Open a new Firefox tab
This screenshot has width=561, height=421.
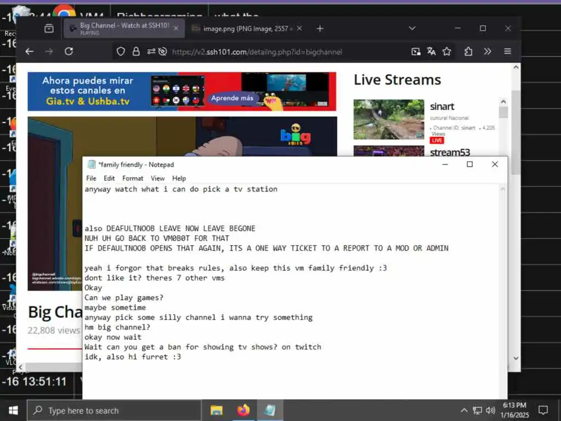click(x=320, y=29)
